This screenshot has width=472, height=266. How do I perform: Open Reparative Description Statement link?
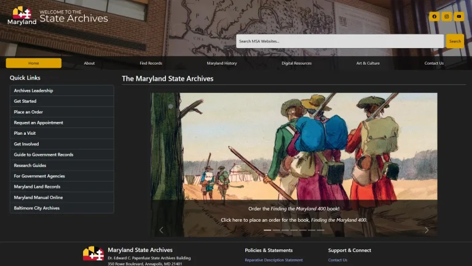coord(273,260)
